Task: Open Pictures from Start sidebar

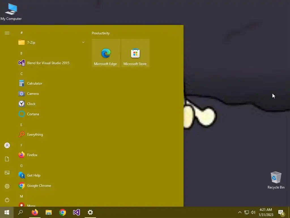Action: coord(7,173)
